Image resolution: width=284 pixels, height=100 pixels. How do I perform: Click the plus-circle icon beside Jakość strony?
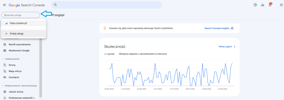[x=5, y=92]
